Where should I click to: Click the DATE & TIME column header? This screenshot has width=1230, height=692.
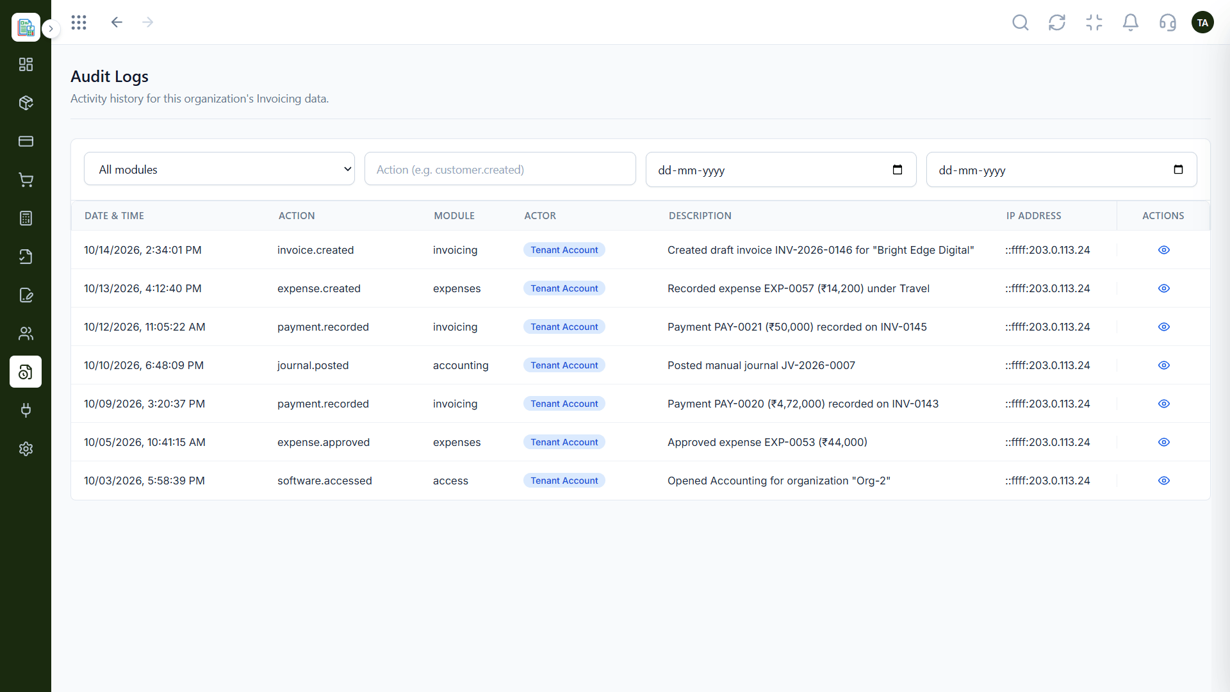coord(114,216)
